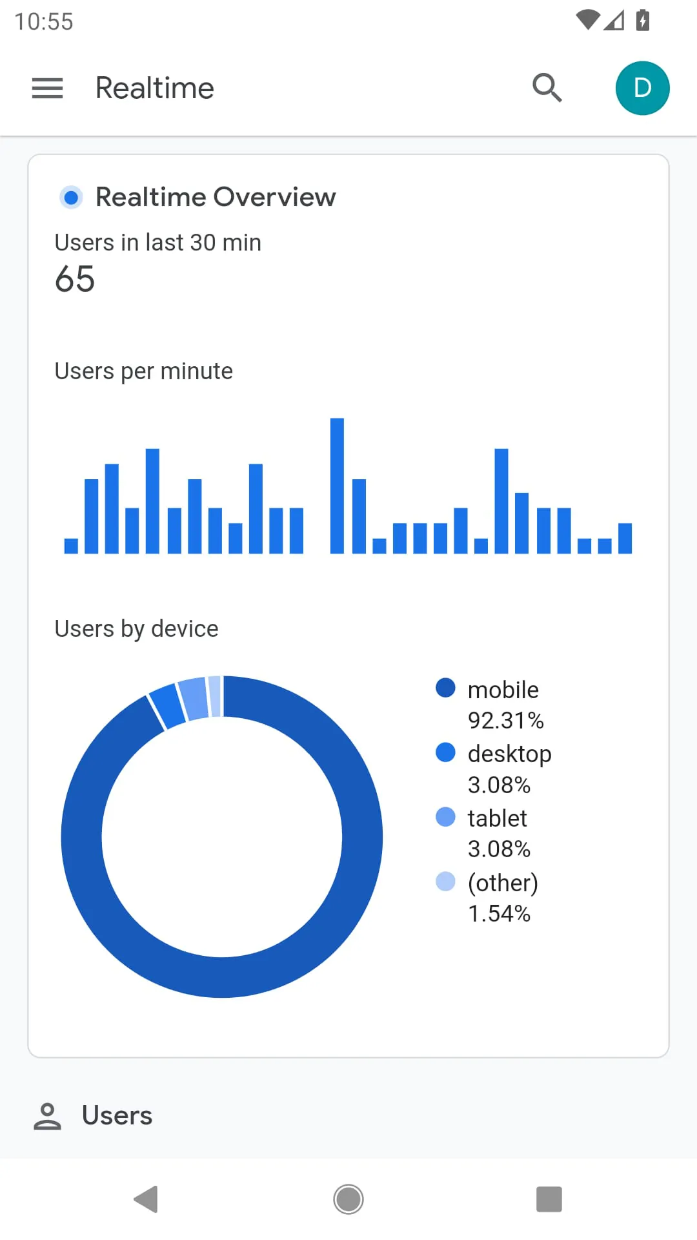Tap the search icon in the toolbar
The image size is (697, 1240).
pos(547,88)
